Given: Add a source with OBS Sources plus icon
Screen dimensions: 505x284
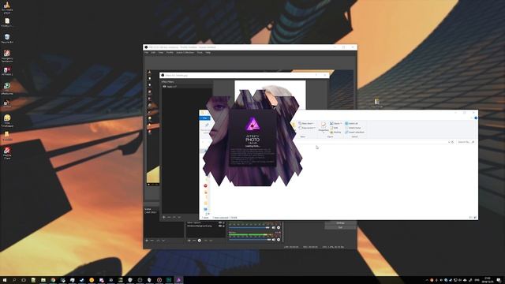Looking at the screenshot, I should pyautogui.click(x=189, y=241).
